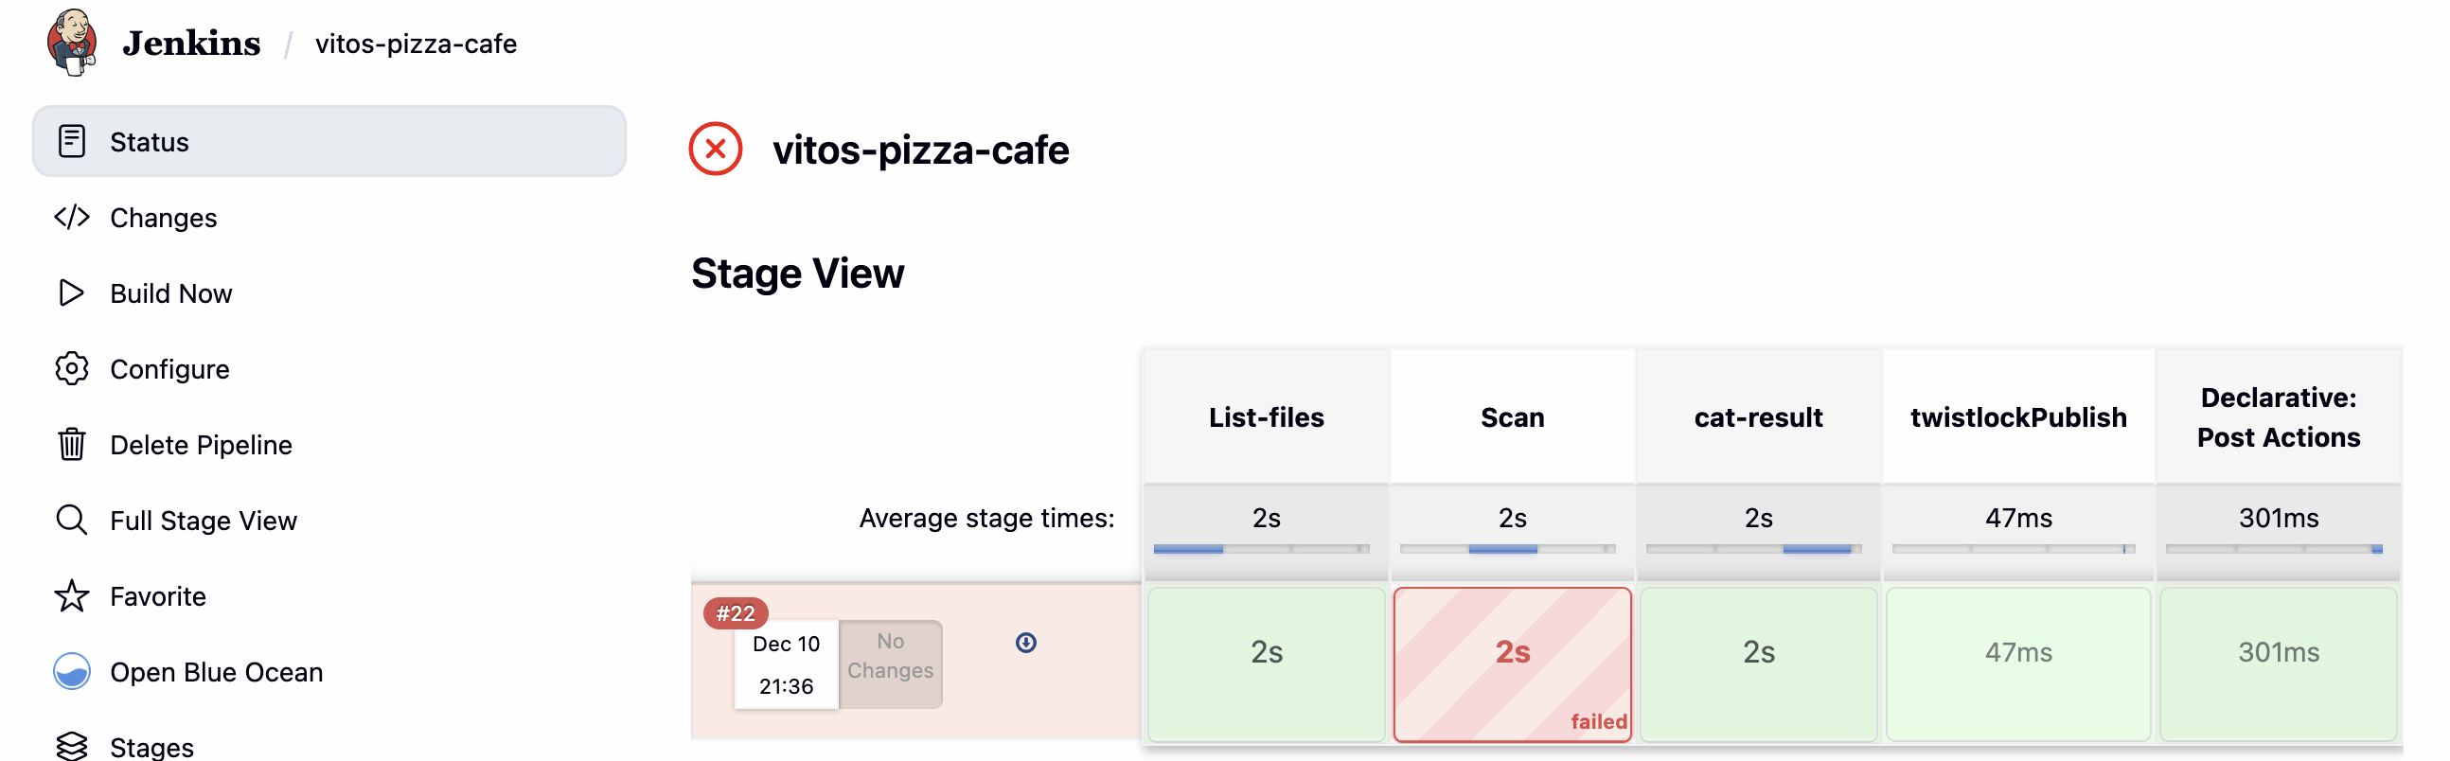Click the No Changes box for build #22
The height and width of the screenshot is (761, 2450).
point(890,663)
